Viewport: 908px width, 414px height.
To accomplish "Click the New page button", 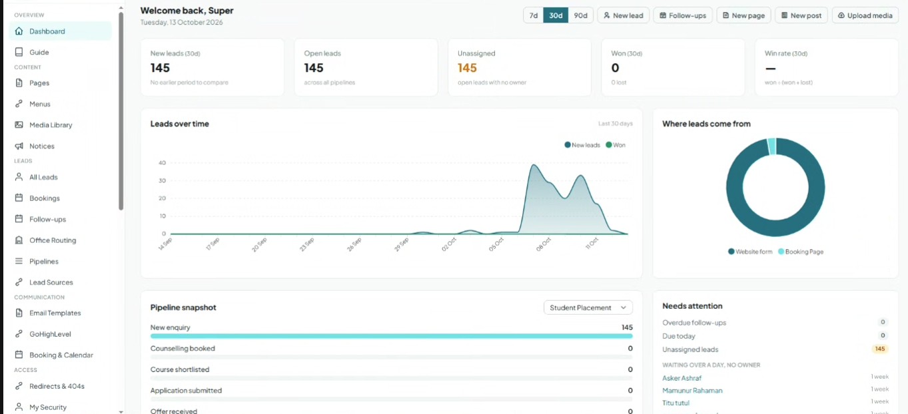I will [743, 15].
